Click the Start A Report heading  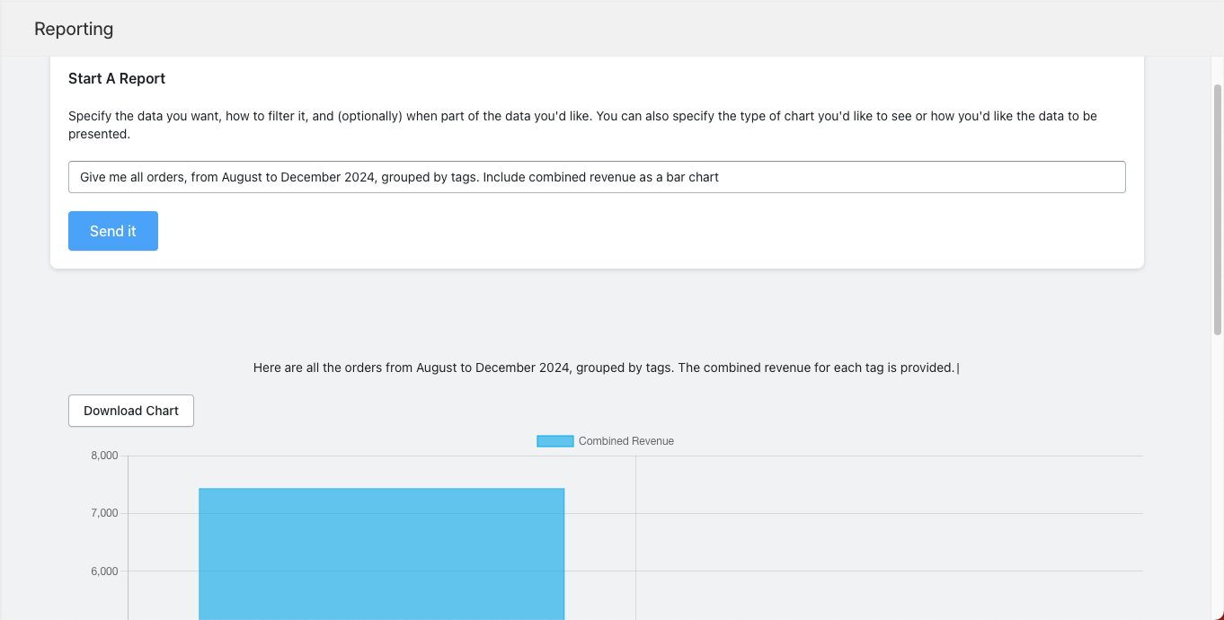tap(117, 79)
